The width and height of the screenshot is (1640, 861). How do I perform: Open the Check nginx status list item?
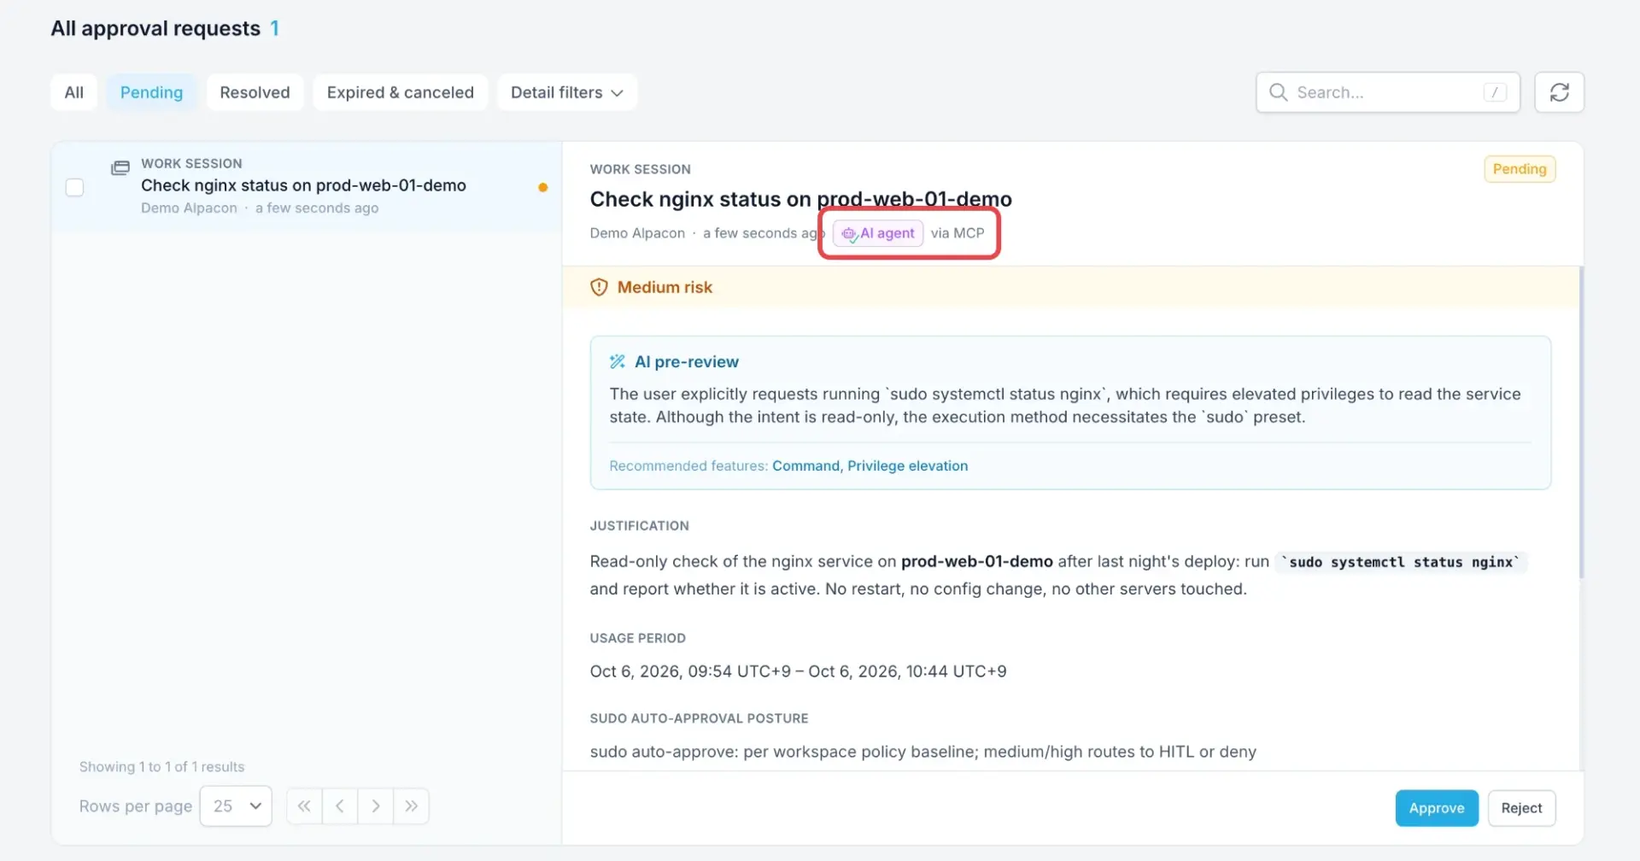[x=306, y=187]
